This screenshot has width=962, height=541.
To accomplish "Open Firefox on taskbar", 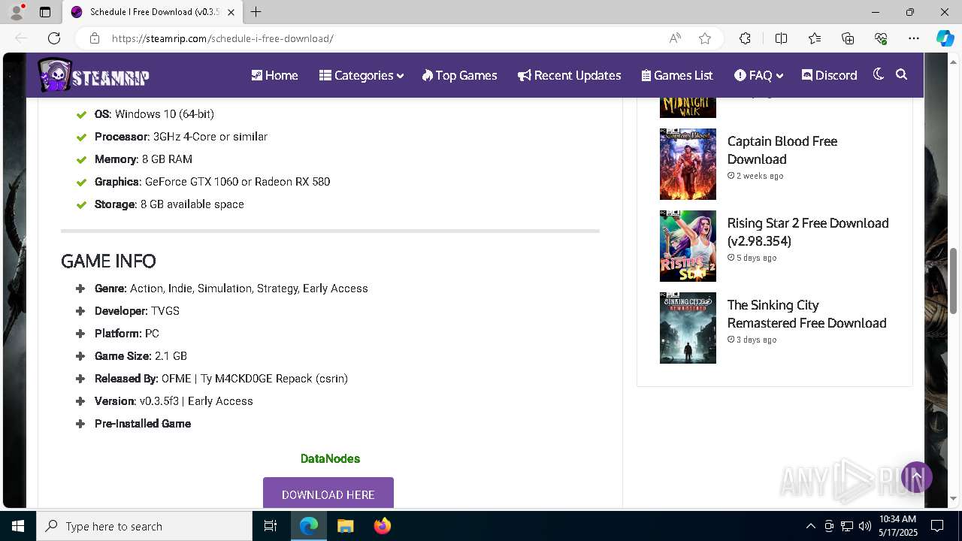I will [x=383, y=526].
